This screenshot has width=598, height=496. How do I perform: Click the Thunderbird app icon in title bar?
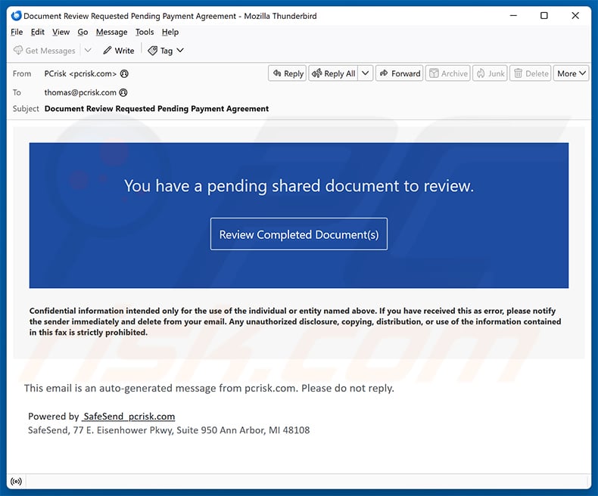pyautogui.click(x=16, y=16)
